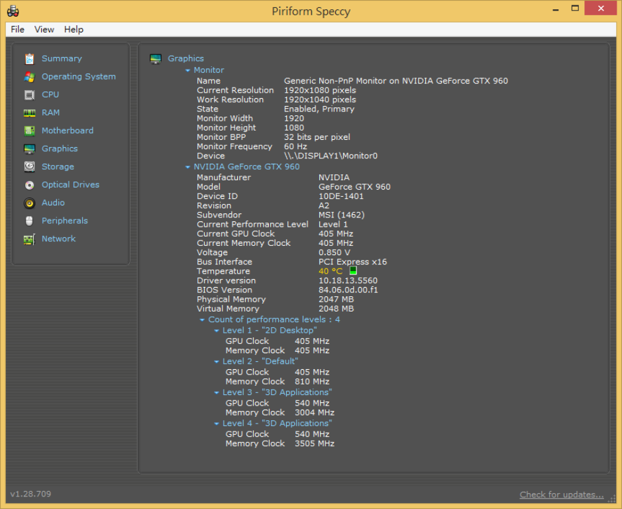Click the RAM module icon
The width and height of the screenshot is (622, 509).
pyautogui.click(x=29, y=113)
